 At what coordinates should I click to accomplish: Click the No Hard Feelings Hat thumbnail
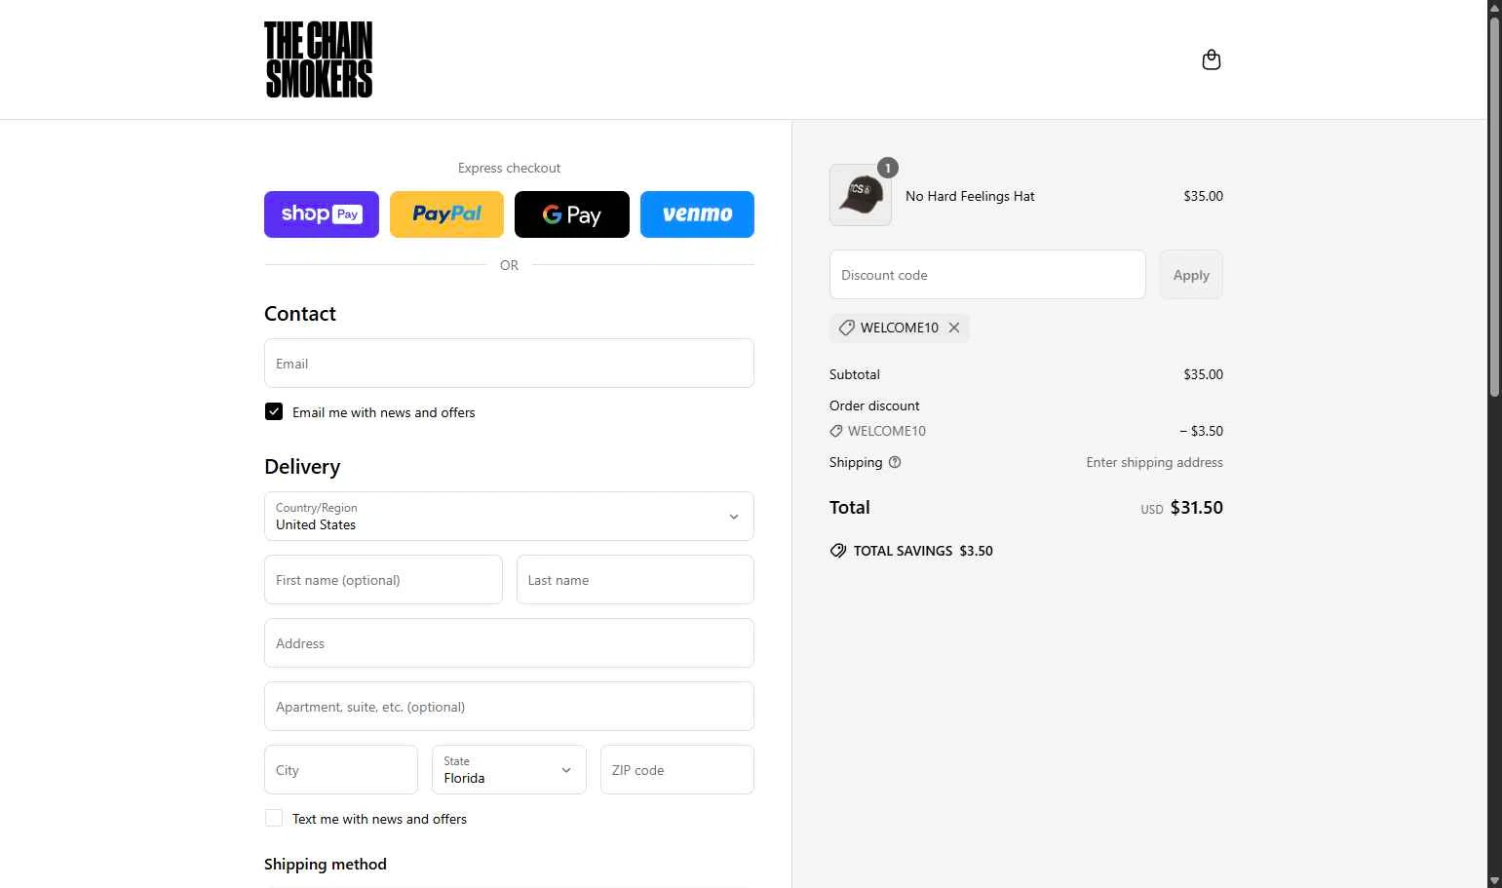coord(861,195)
